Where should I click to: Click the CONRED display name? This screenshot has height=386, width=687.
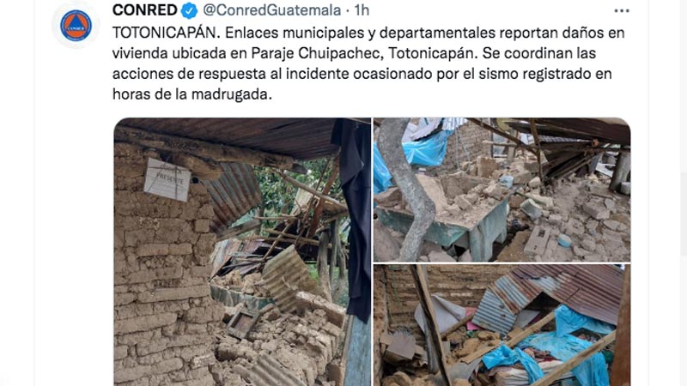coord(144,10)
